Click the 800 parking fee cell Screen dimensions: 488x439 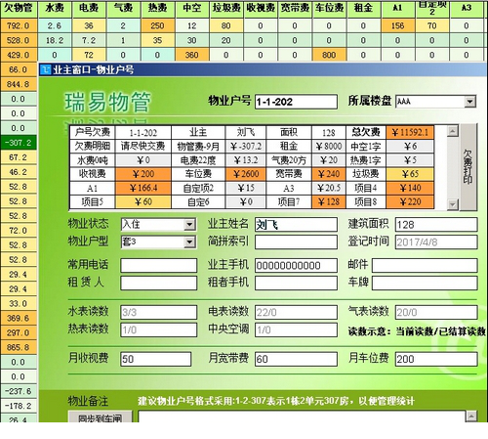(329, 55)
